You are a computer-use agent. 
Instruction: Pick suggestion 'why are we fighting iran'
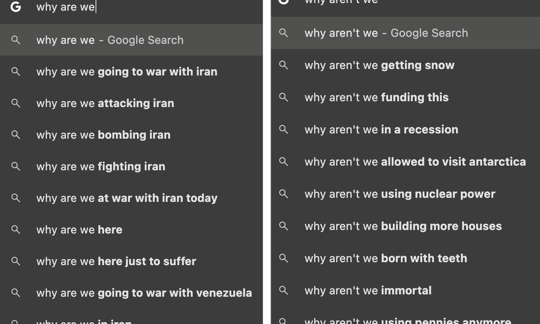(100, 166)
